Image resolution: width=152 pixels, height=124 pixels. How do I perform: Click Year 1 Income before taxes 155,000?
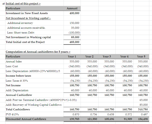click(74, 76)
